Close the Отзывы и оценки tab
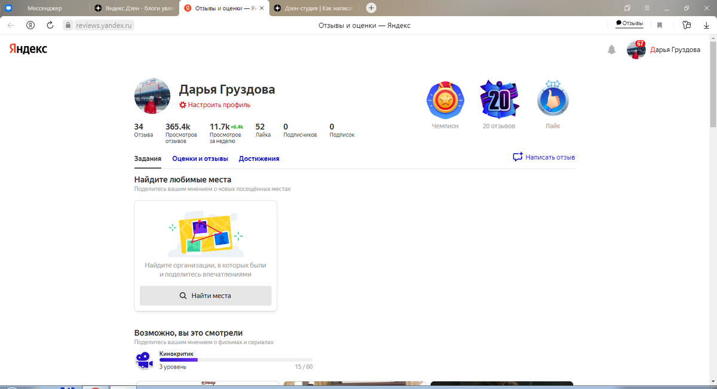This screenshot has height=389, width=717. (262, 8)
